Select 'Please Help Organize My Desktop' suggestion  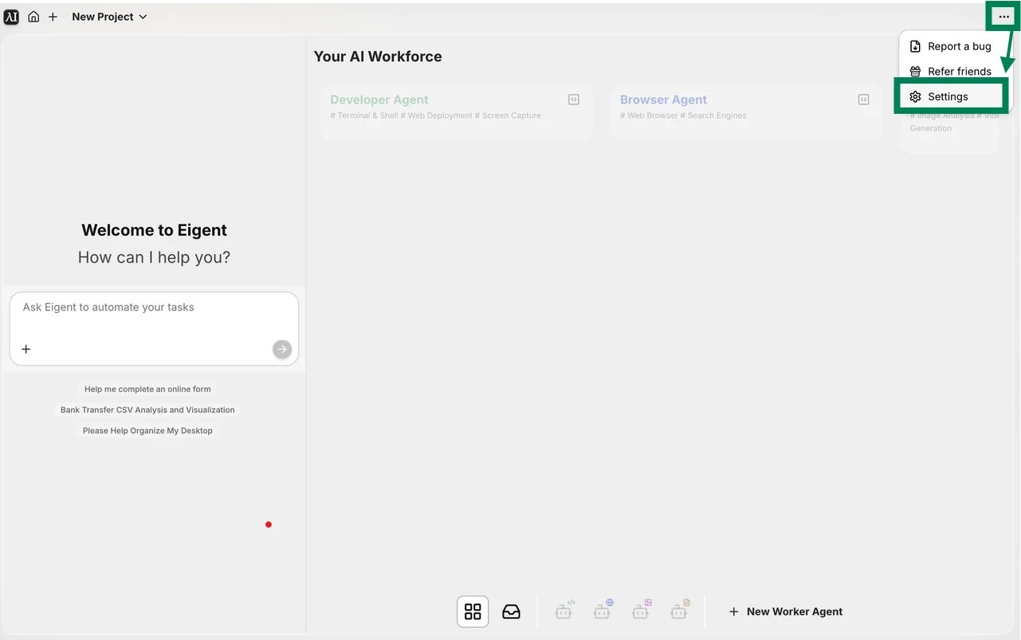147,431
